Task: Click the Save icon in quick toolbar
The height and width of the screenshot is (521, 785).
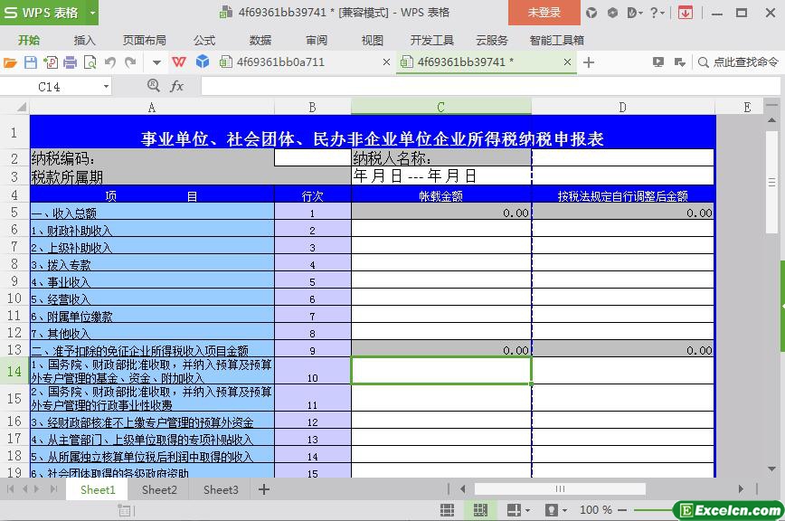Action: point(30,62)
